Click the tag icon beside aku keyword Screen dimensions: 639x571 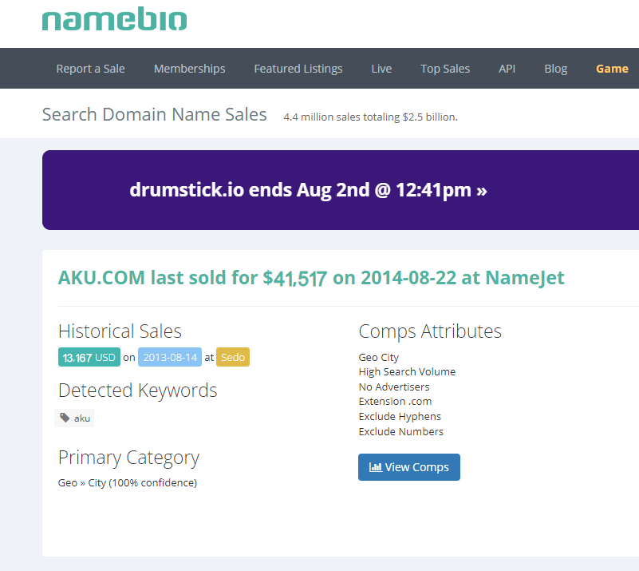(65, 418)
